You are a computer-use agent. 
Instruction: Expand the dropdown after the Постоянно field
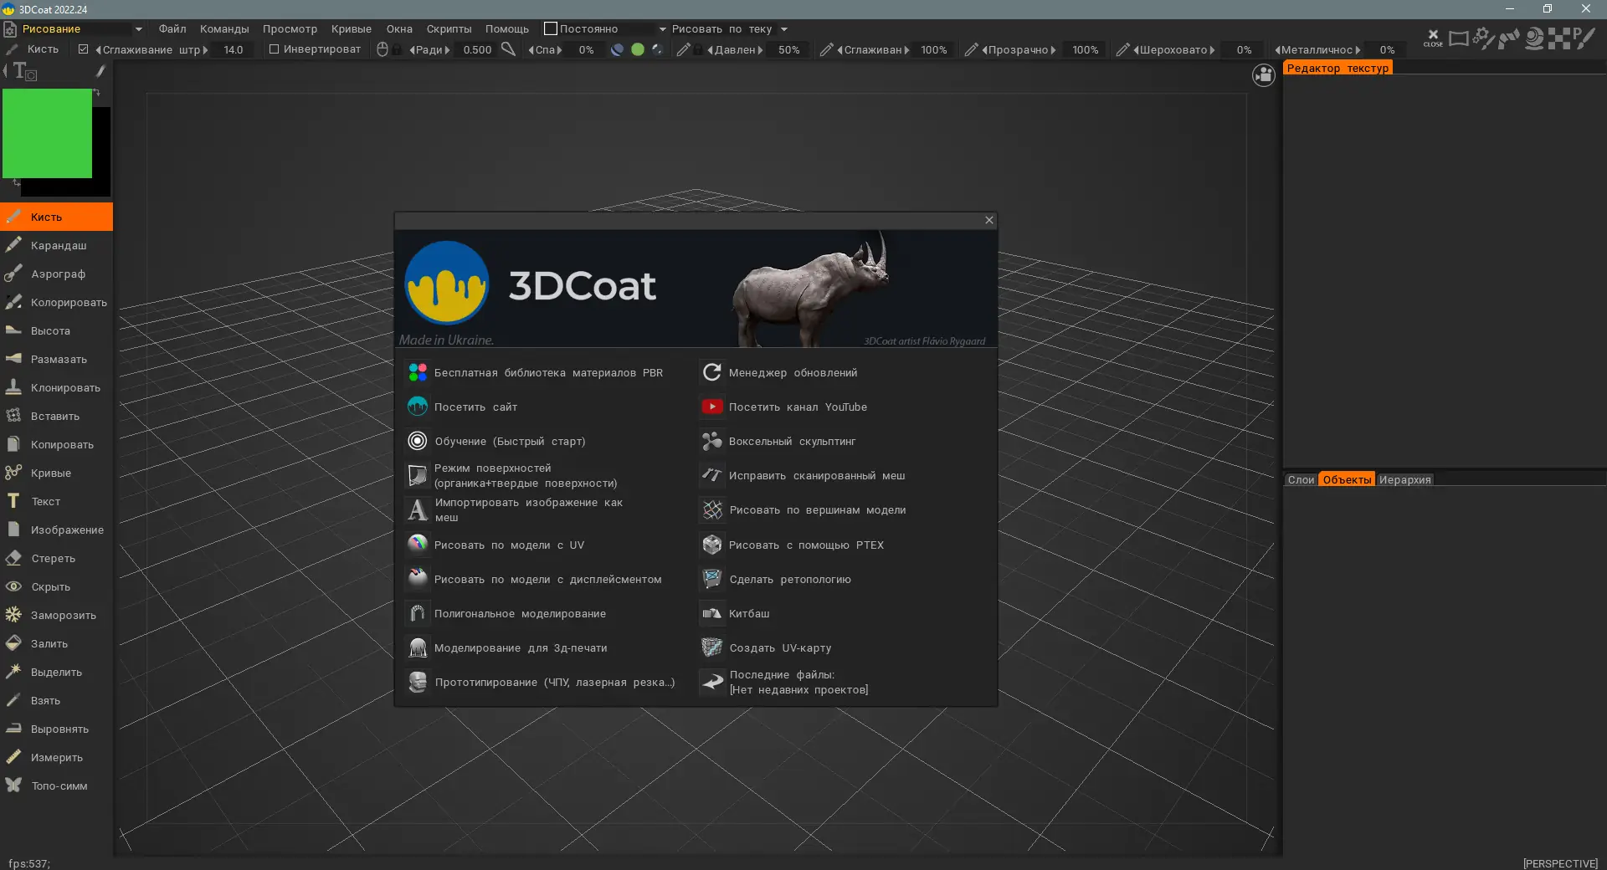pyautogui.click(x=662, y=29)
